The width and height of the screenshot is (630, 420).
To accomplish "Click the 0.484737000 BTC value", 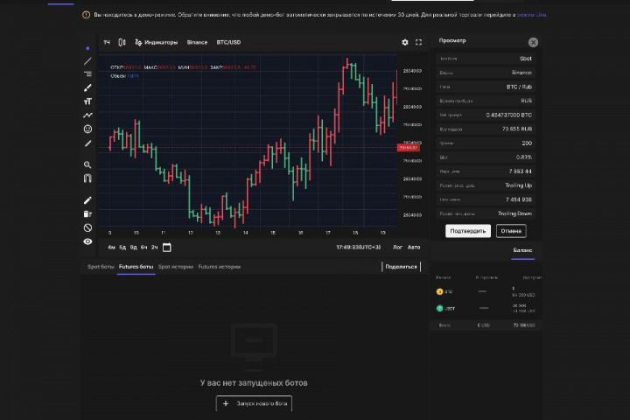I will click(508, 115).
